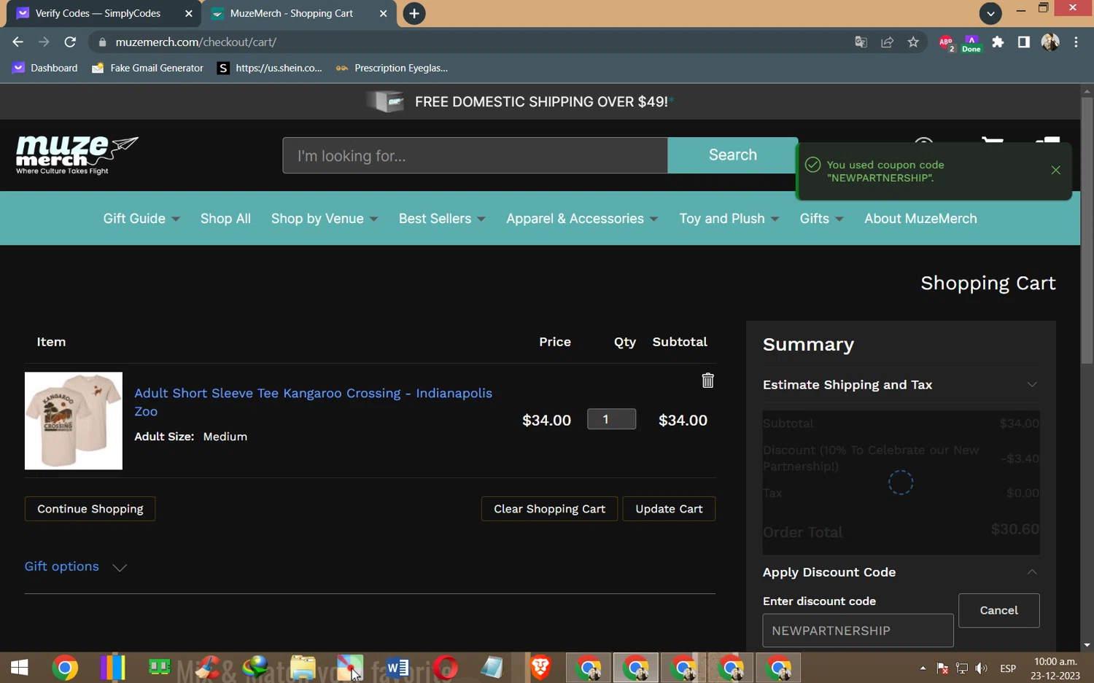Open the tab search dropdown
The width and height of the screenshot is (1094, 683).
[x=990, y=13]
